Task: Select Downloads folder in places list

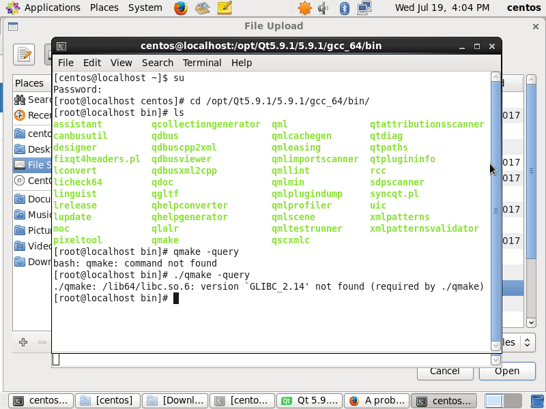Action: coord(32,262)
